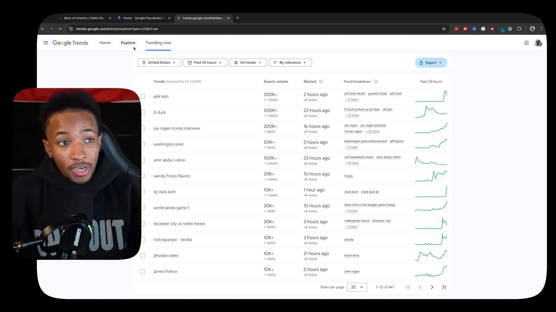Open the All trends filter dropdown
556x312 pixels.
248,63
